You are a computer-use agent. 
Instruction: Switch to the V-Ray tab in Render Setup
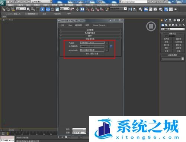point(70,25)
